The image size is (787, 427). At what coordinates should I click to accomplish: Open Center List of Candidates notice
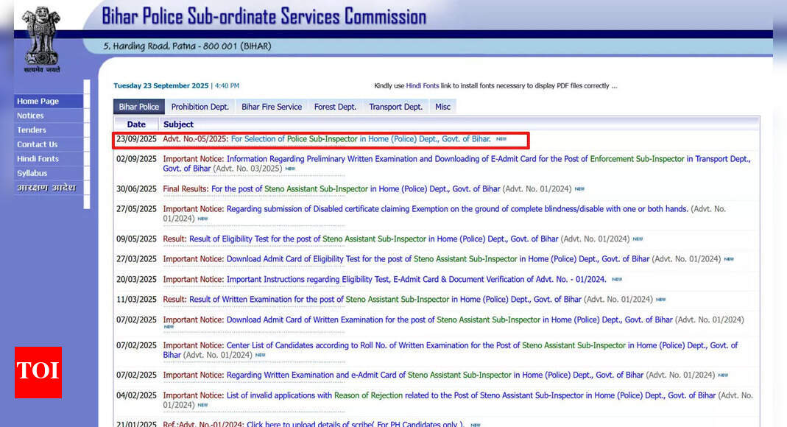point(451,350)
